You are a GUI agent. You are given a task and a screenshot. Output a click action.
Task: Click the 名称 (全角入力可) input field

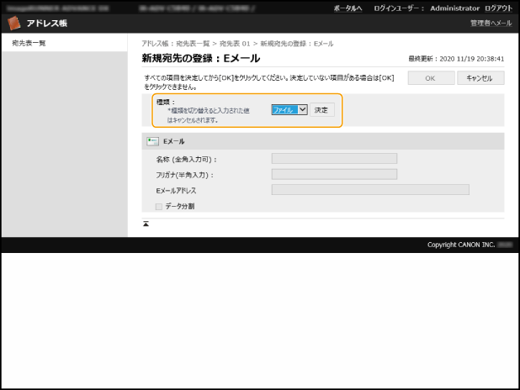[333, 158]
